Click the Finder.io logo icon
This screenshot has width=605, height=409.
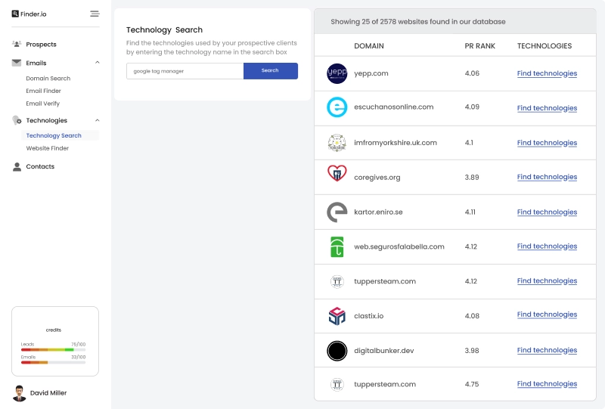[x=15, y=14]
